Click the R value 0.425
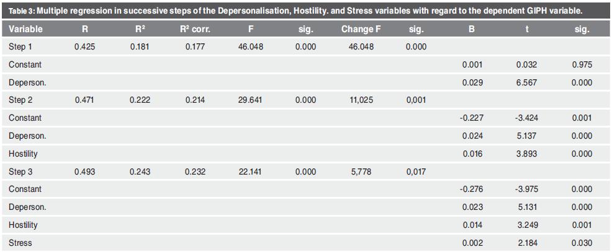The height and width of the screenshot is (252, 612). click(x=84, y=46)
